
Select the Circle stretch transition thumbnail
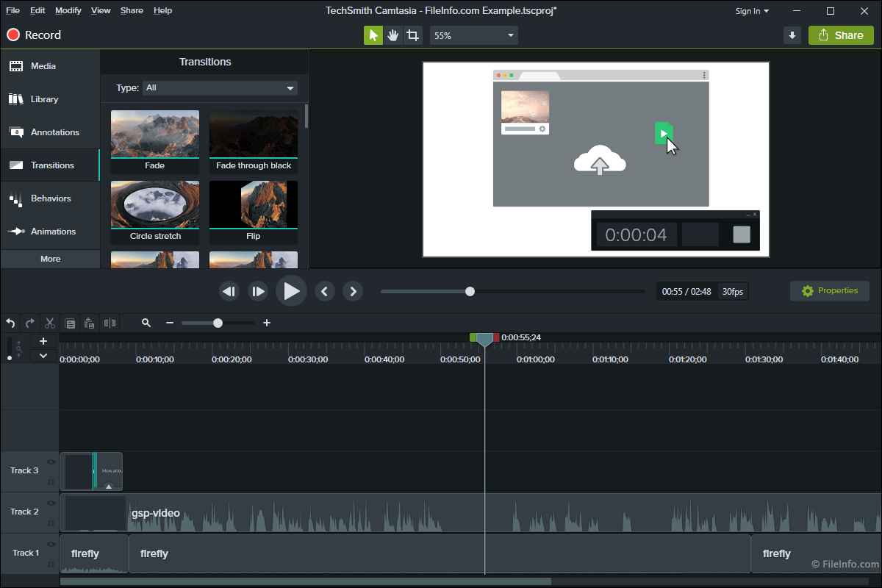155,205
